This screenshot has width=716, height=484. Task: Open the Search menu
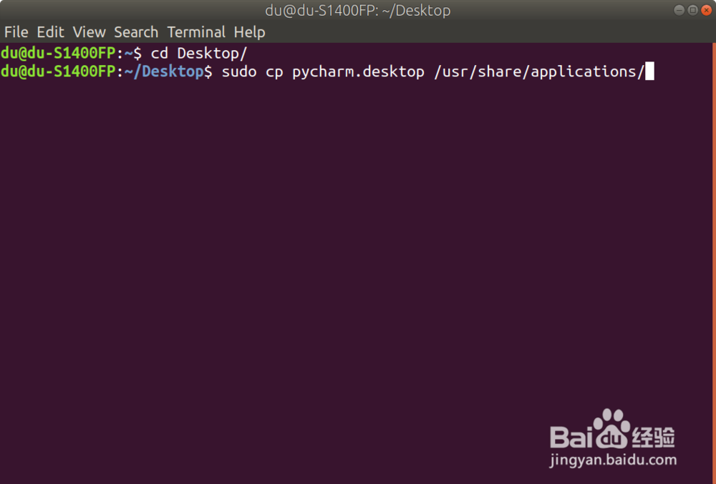point(136,32)
